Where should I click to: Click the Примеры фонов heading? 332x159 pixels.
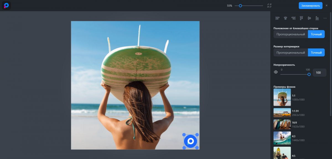(x=284, y=87)
